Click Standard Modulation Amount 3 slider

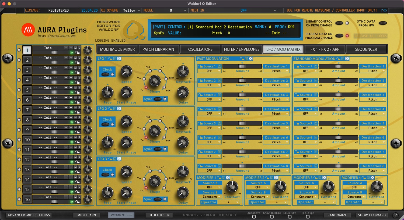point(339,95)
